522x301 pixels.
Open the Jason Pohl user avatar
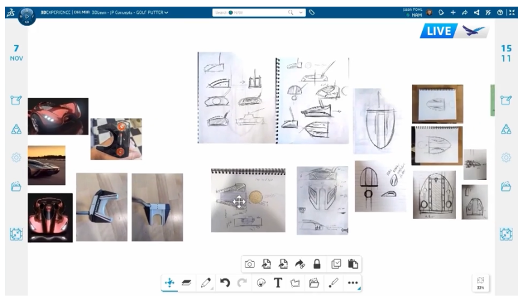point(429,13)
